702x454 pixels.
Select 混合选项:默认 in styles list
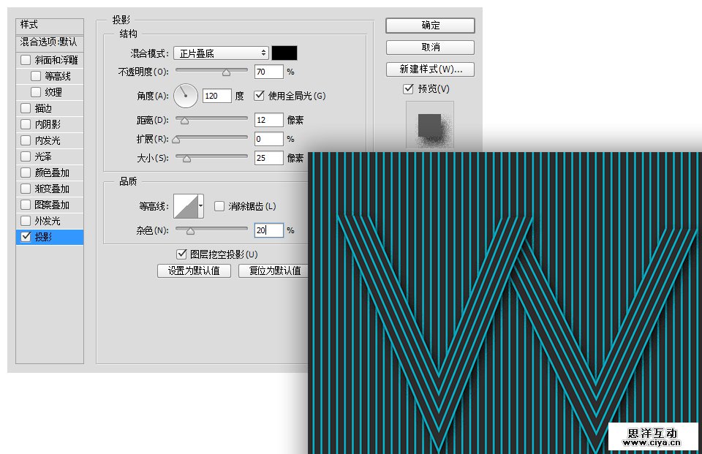click(48, 42)
